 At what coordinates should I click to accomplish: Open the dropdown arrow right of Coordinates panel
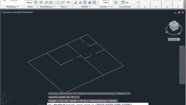[x=145, y=7]
